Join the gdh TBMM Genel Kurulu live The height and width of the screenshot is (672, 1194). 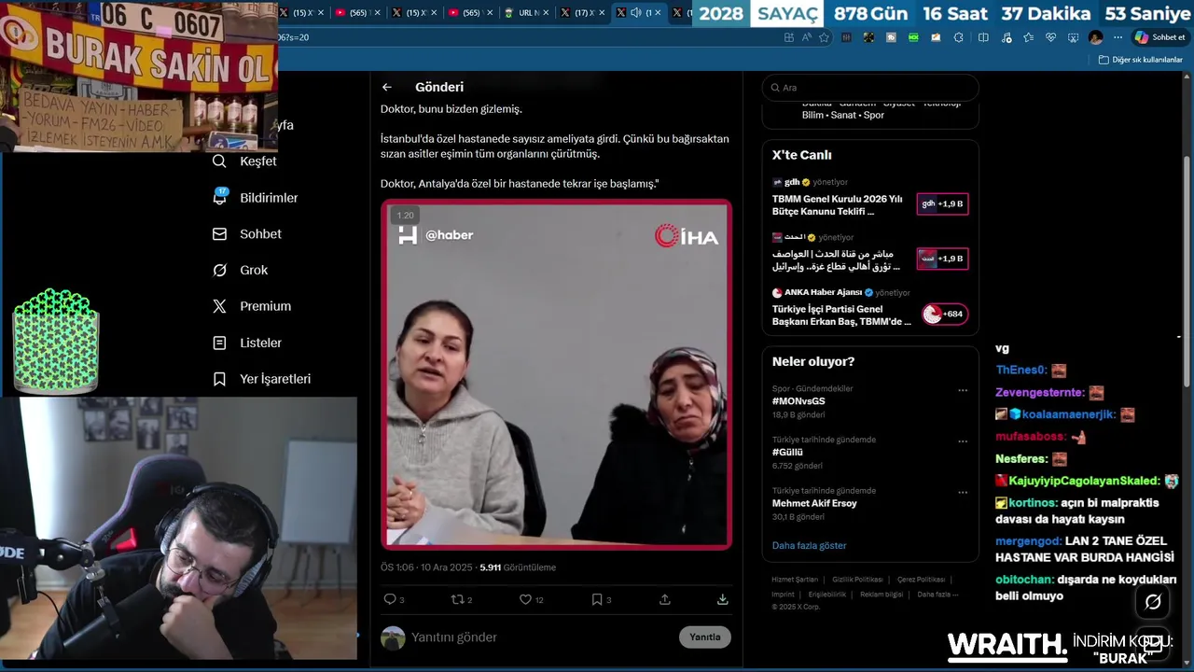tap(869, 197)
